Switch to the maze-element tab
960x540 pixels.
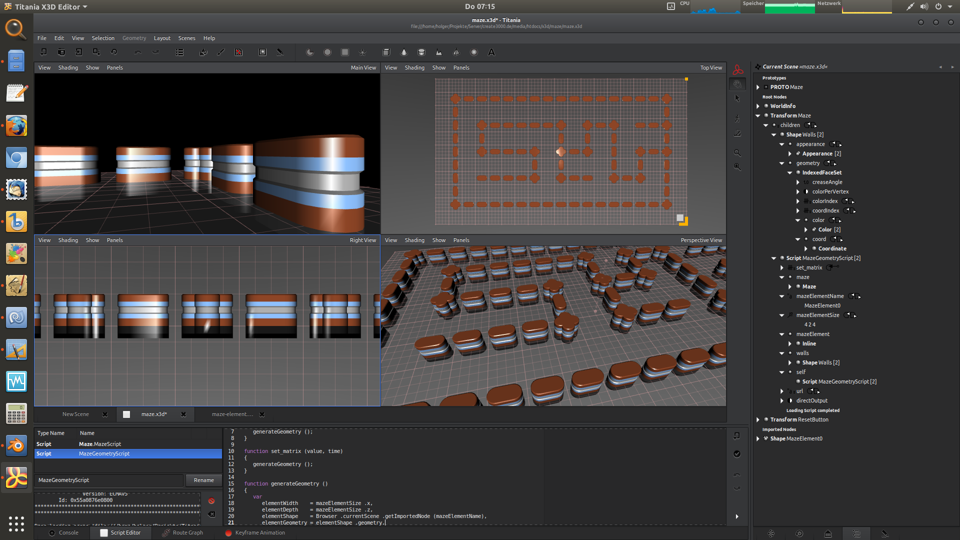click(x=232, y=414)
